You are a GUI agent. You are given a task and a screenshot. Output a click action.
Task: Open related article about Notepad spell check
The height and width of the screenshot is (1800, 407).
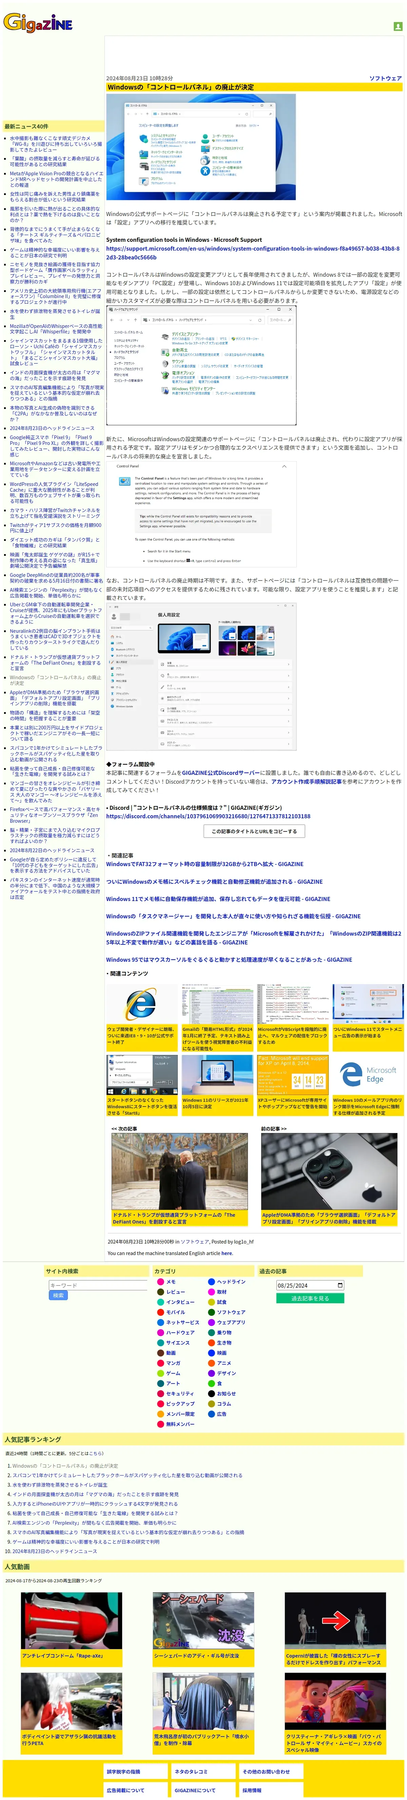[214, 881]
